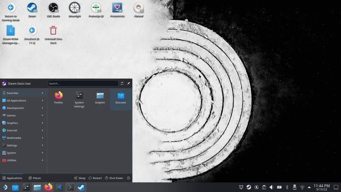Expand arrow next to Utilities
This screenshot has width=341, height=192.
click(x=43, y=161)
